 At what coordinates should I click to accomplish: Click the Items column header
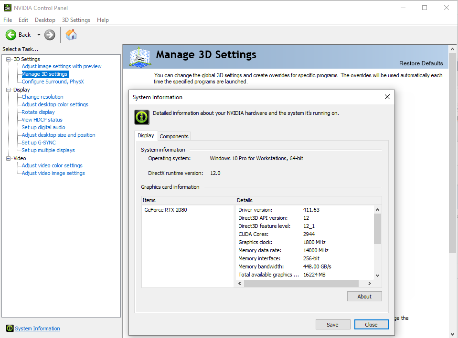(x=188, y=200)
